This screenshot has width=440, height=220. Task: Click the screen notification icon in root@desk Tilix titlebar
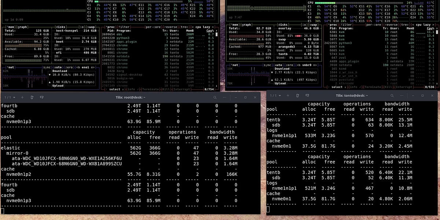point(42,97)
